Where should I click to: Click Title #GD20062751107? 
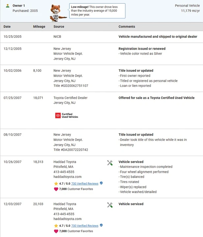(71, 86)
